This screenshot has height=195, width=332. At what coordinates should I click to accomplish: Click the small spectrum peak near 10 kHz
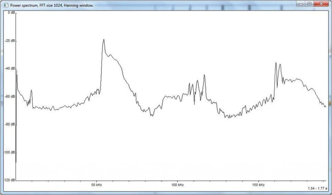(x=31, y=91)
